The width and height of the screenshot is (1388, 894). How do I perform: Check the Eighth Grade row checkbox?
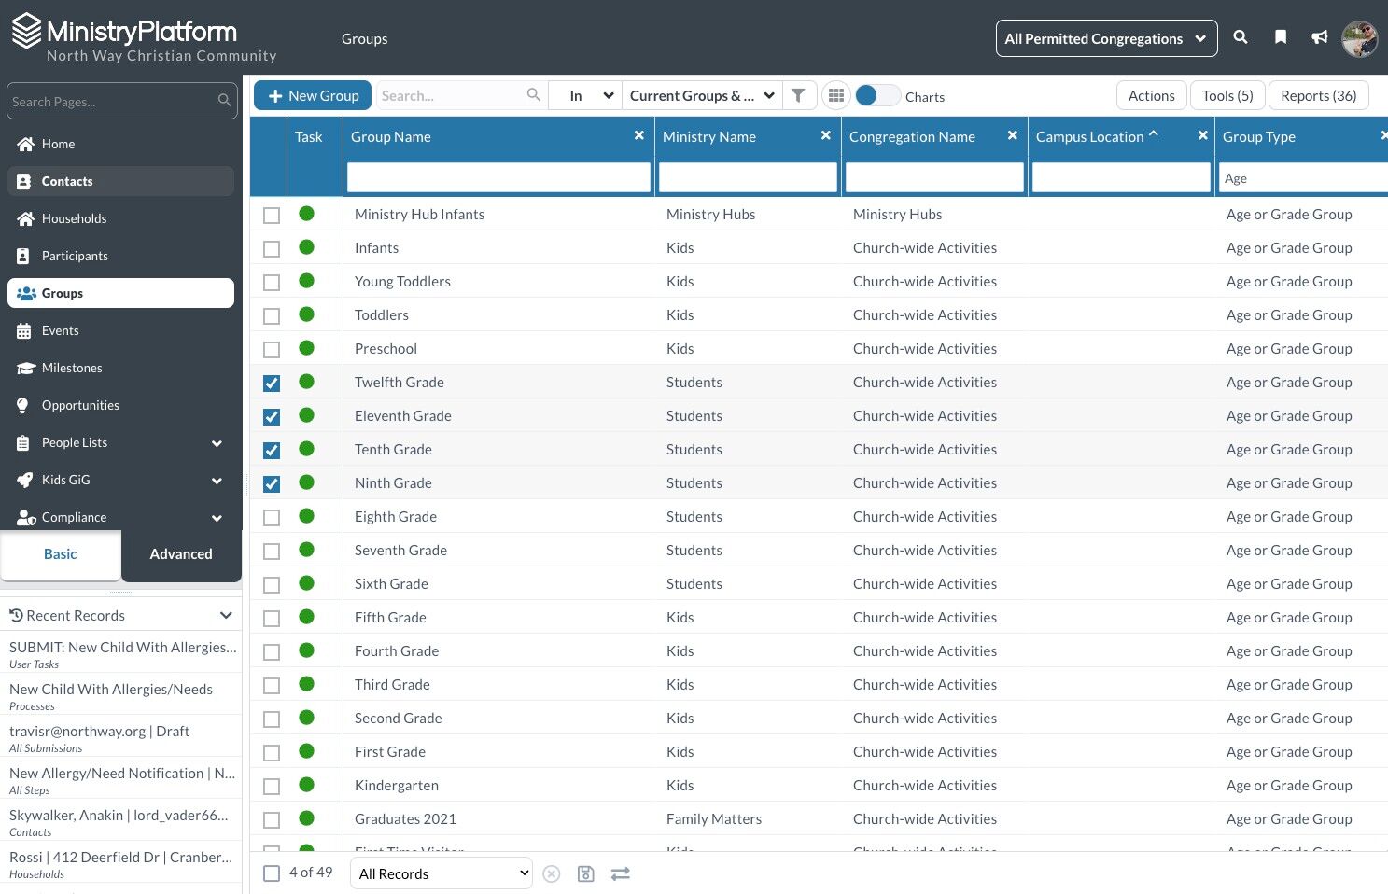tap(272, 517)
